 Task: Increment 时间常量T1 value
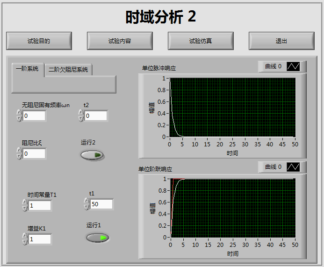click(x=25, y=202)
